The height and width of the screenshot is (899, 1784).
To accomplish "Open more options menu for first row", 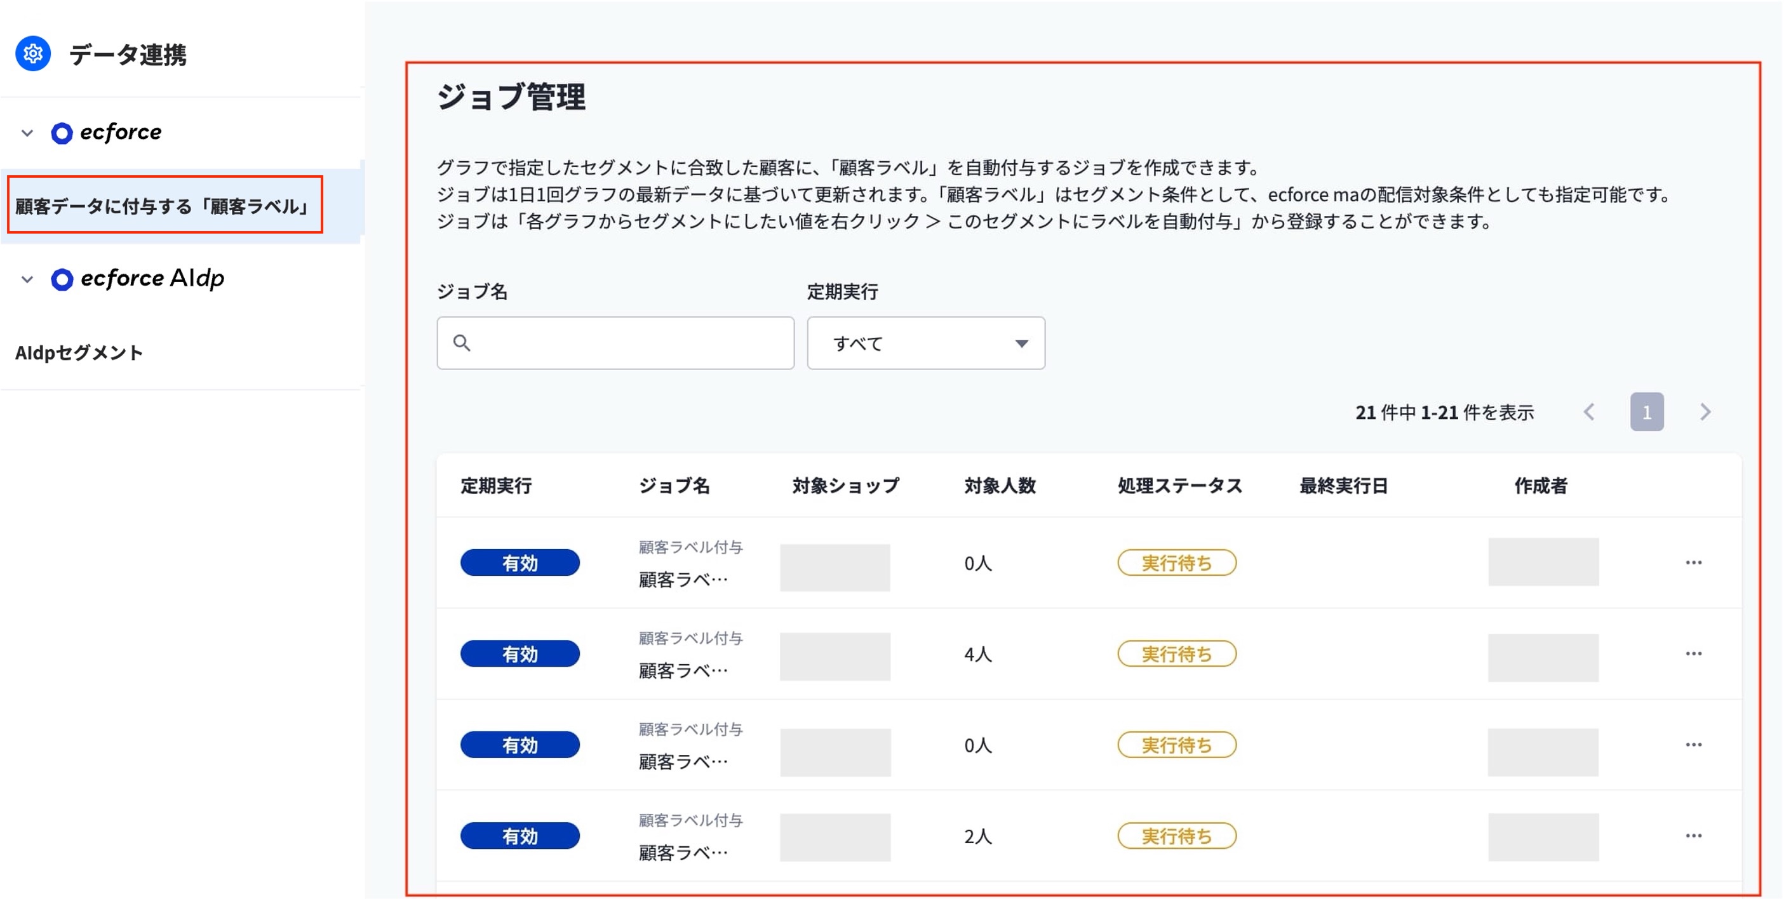I will coord(1693,563).
